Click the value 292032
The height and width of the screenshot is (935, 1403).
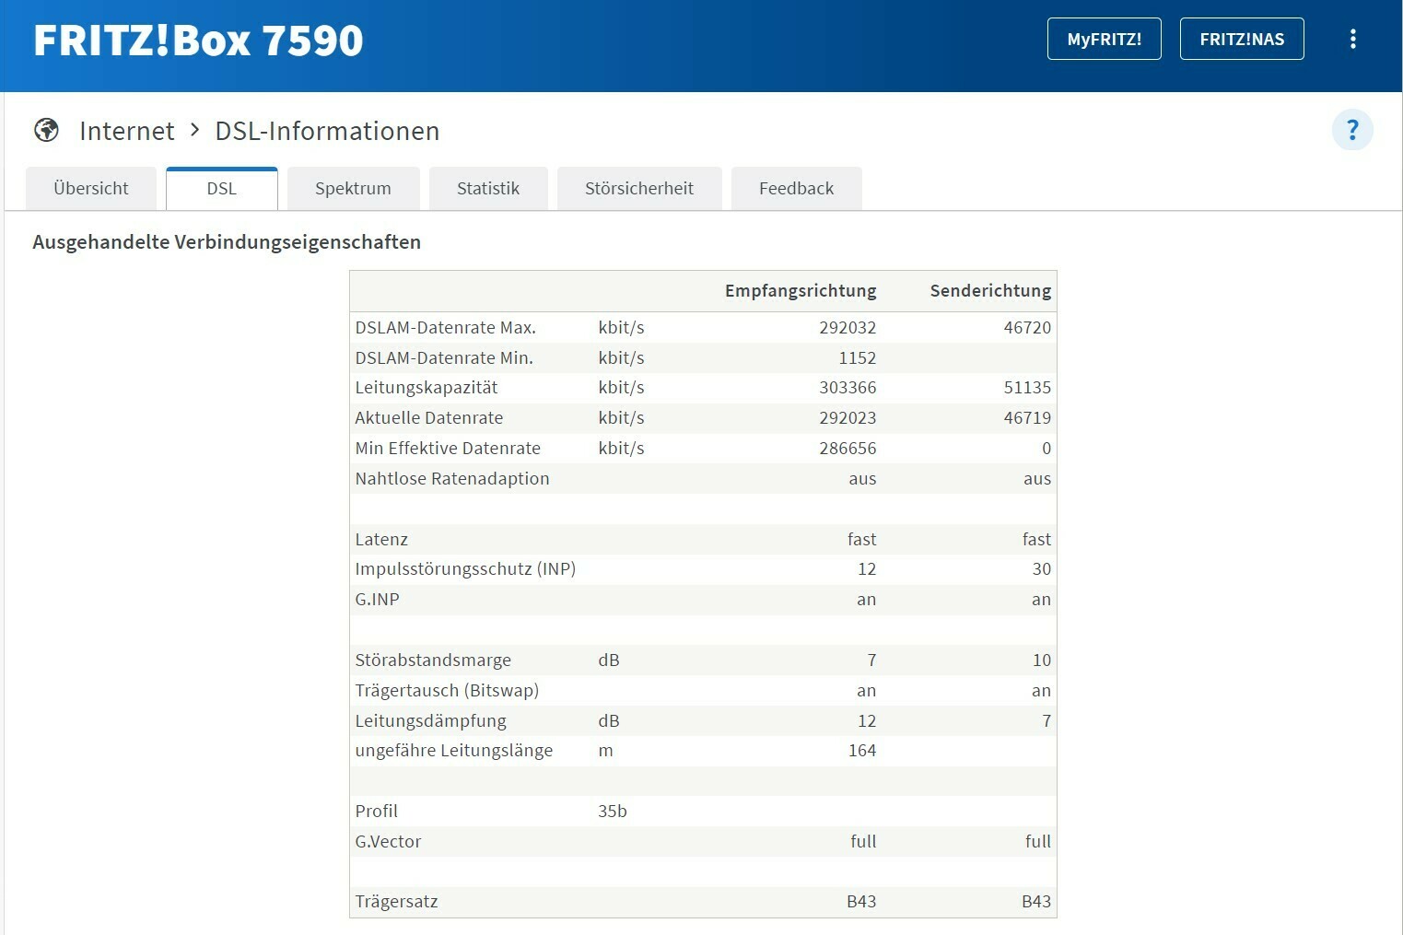pyautogui.click(x=848, y=328)
